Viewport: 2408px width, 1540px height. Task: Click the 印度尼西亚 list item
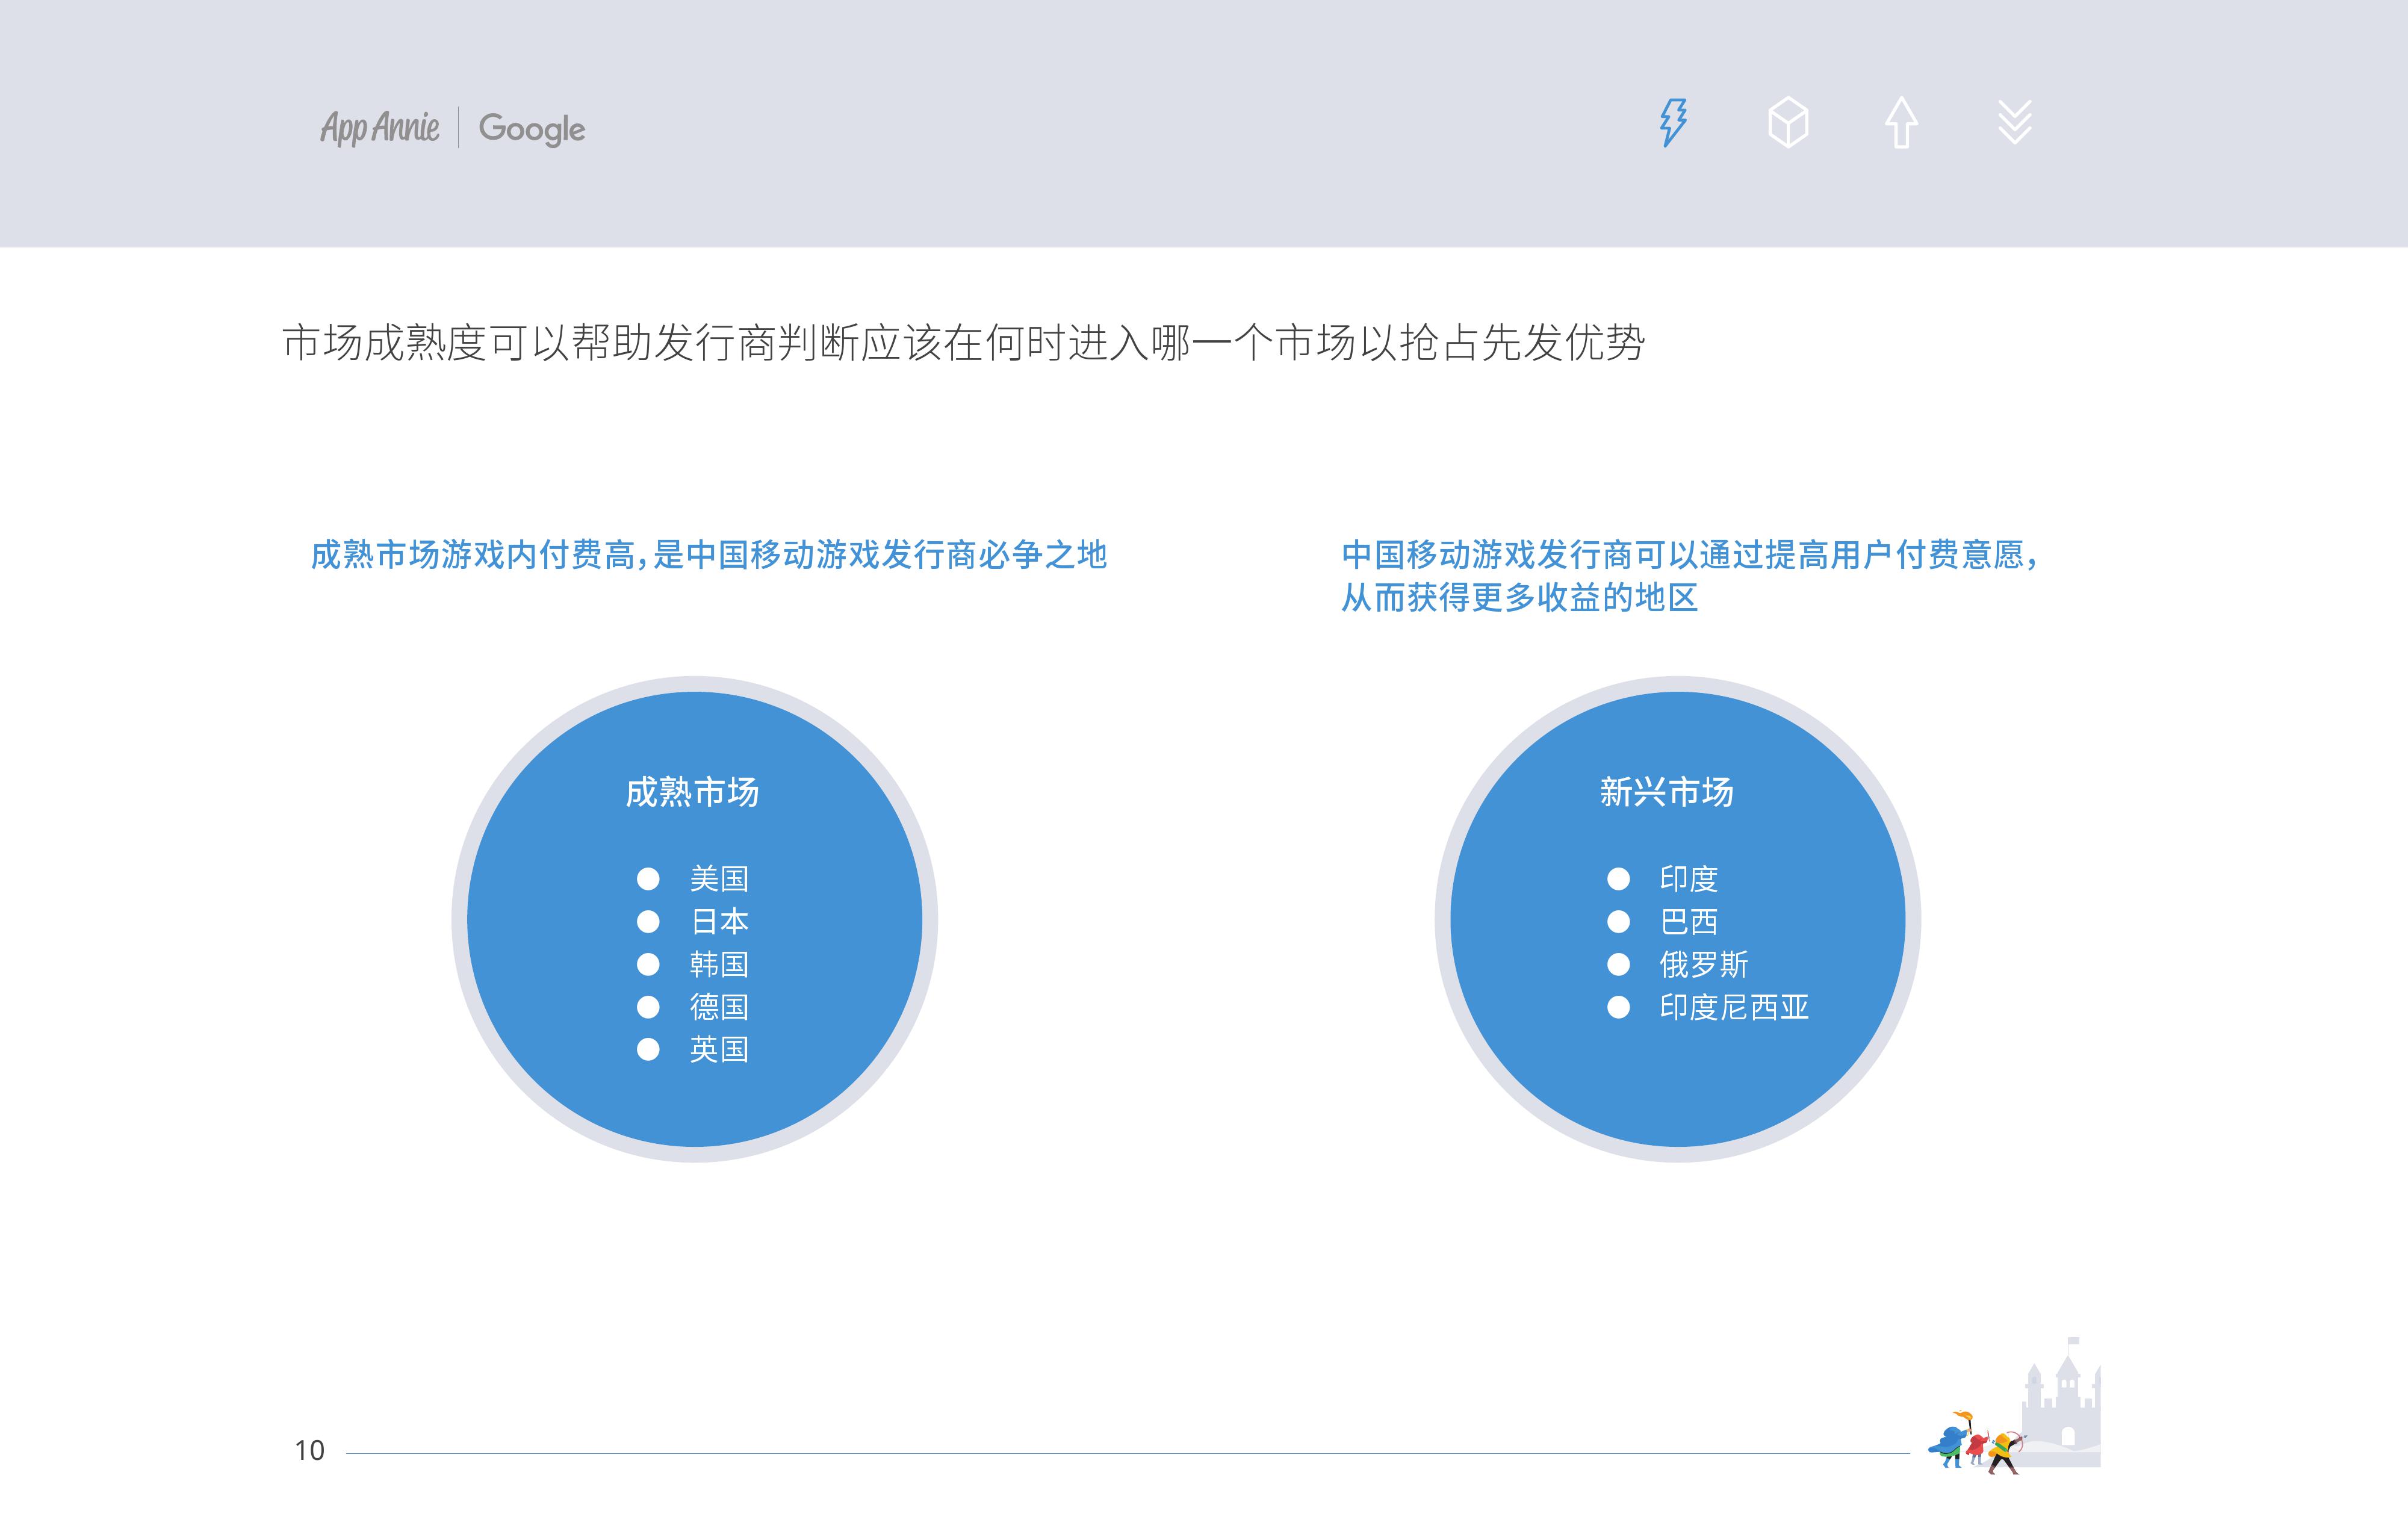(x=1734, y=1007)
